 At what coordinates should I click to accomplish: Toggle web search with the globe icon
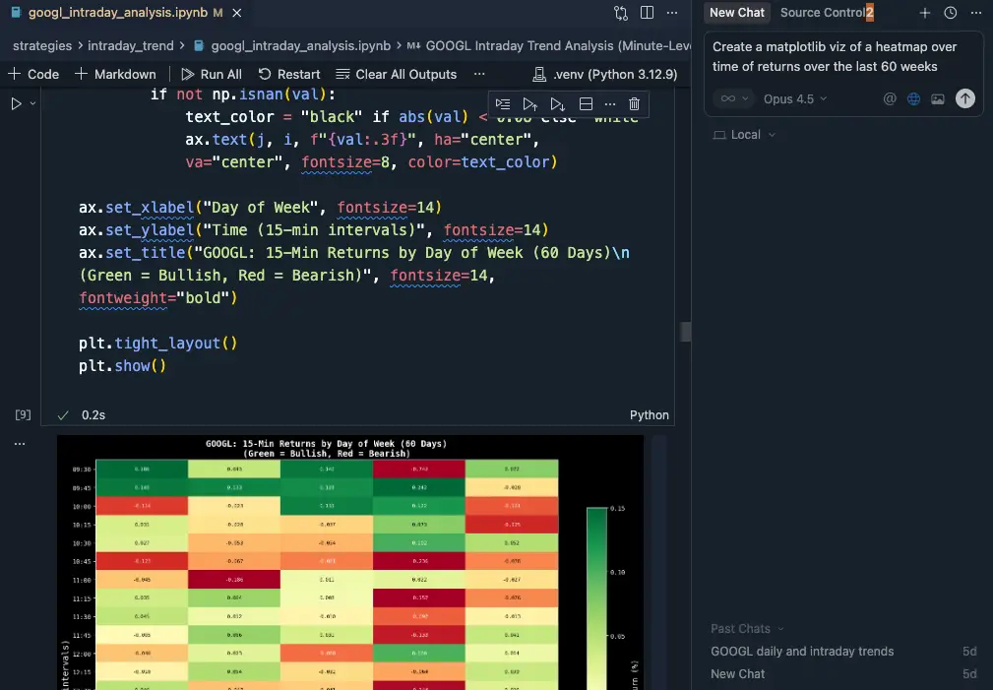click(x=914, y=98)
